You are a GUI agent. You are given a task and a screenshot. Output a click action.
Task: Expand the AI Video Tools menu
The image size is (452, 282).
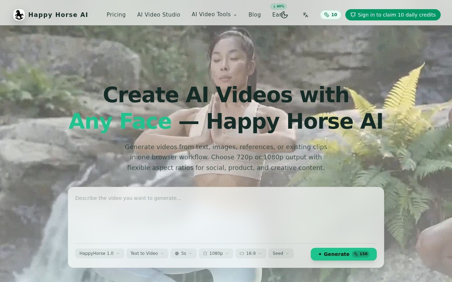[214, 14]
